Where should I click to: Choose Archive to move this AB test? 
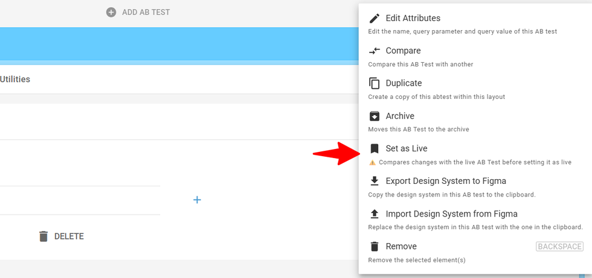(x=400, y=116)
